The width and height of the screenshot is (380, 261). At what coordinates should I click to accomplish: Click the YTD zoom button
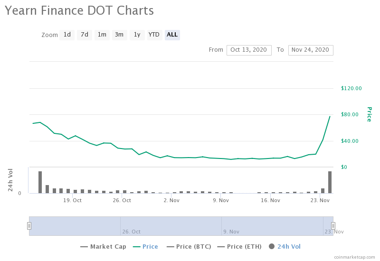[154, 35]
